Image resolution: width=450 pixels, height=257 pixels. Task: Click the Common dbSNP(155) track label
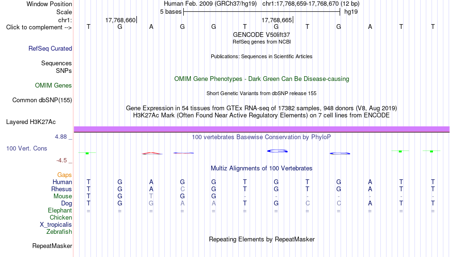coord(42,100)
